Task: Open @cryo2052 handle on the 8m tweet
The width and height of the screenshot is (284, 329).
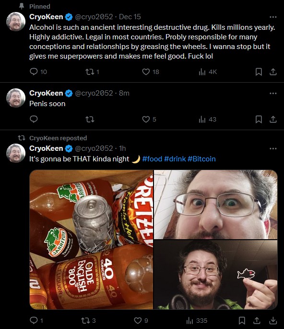Action: point(94,93)
